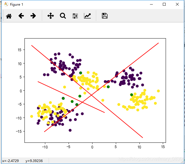Image resolution: width=185 pixels, height=164 pixels.
Task: Click the −15 label on the y-axis
Action: click(x=19, y=131)
